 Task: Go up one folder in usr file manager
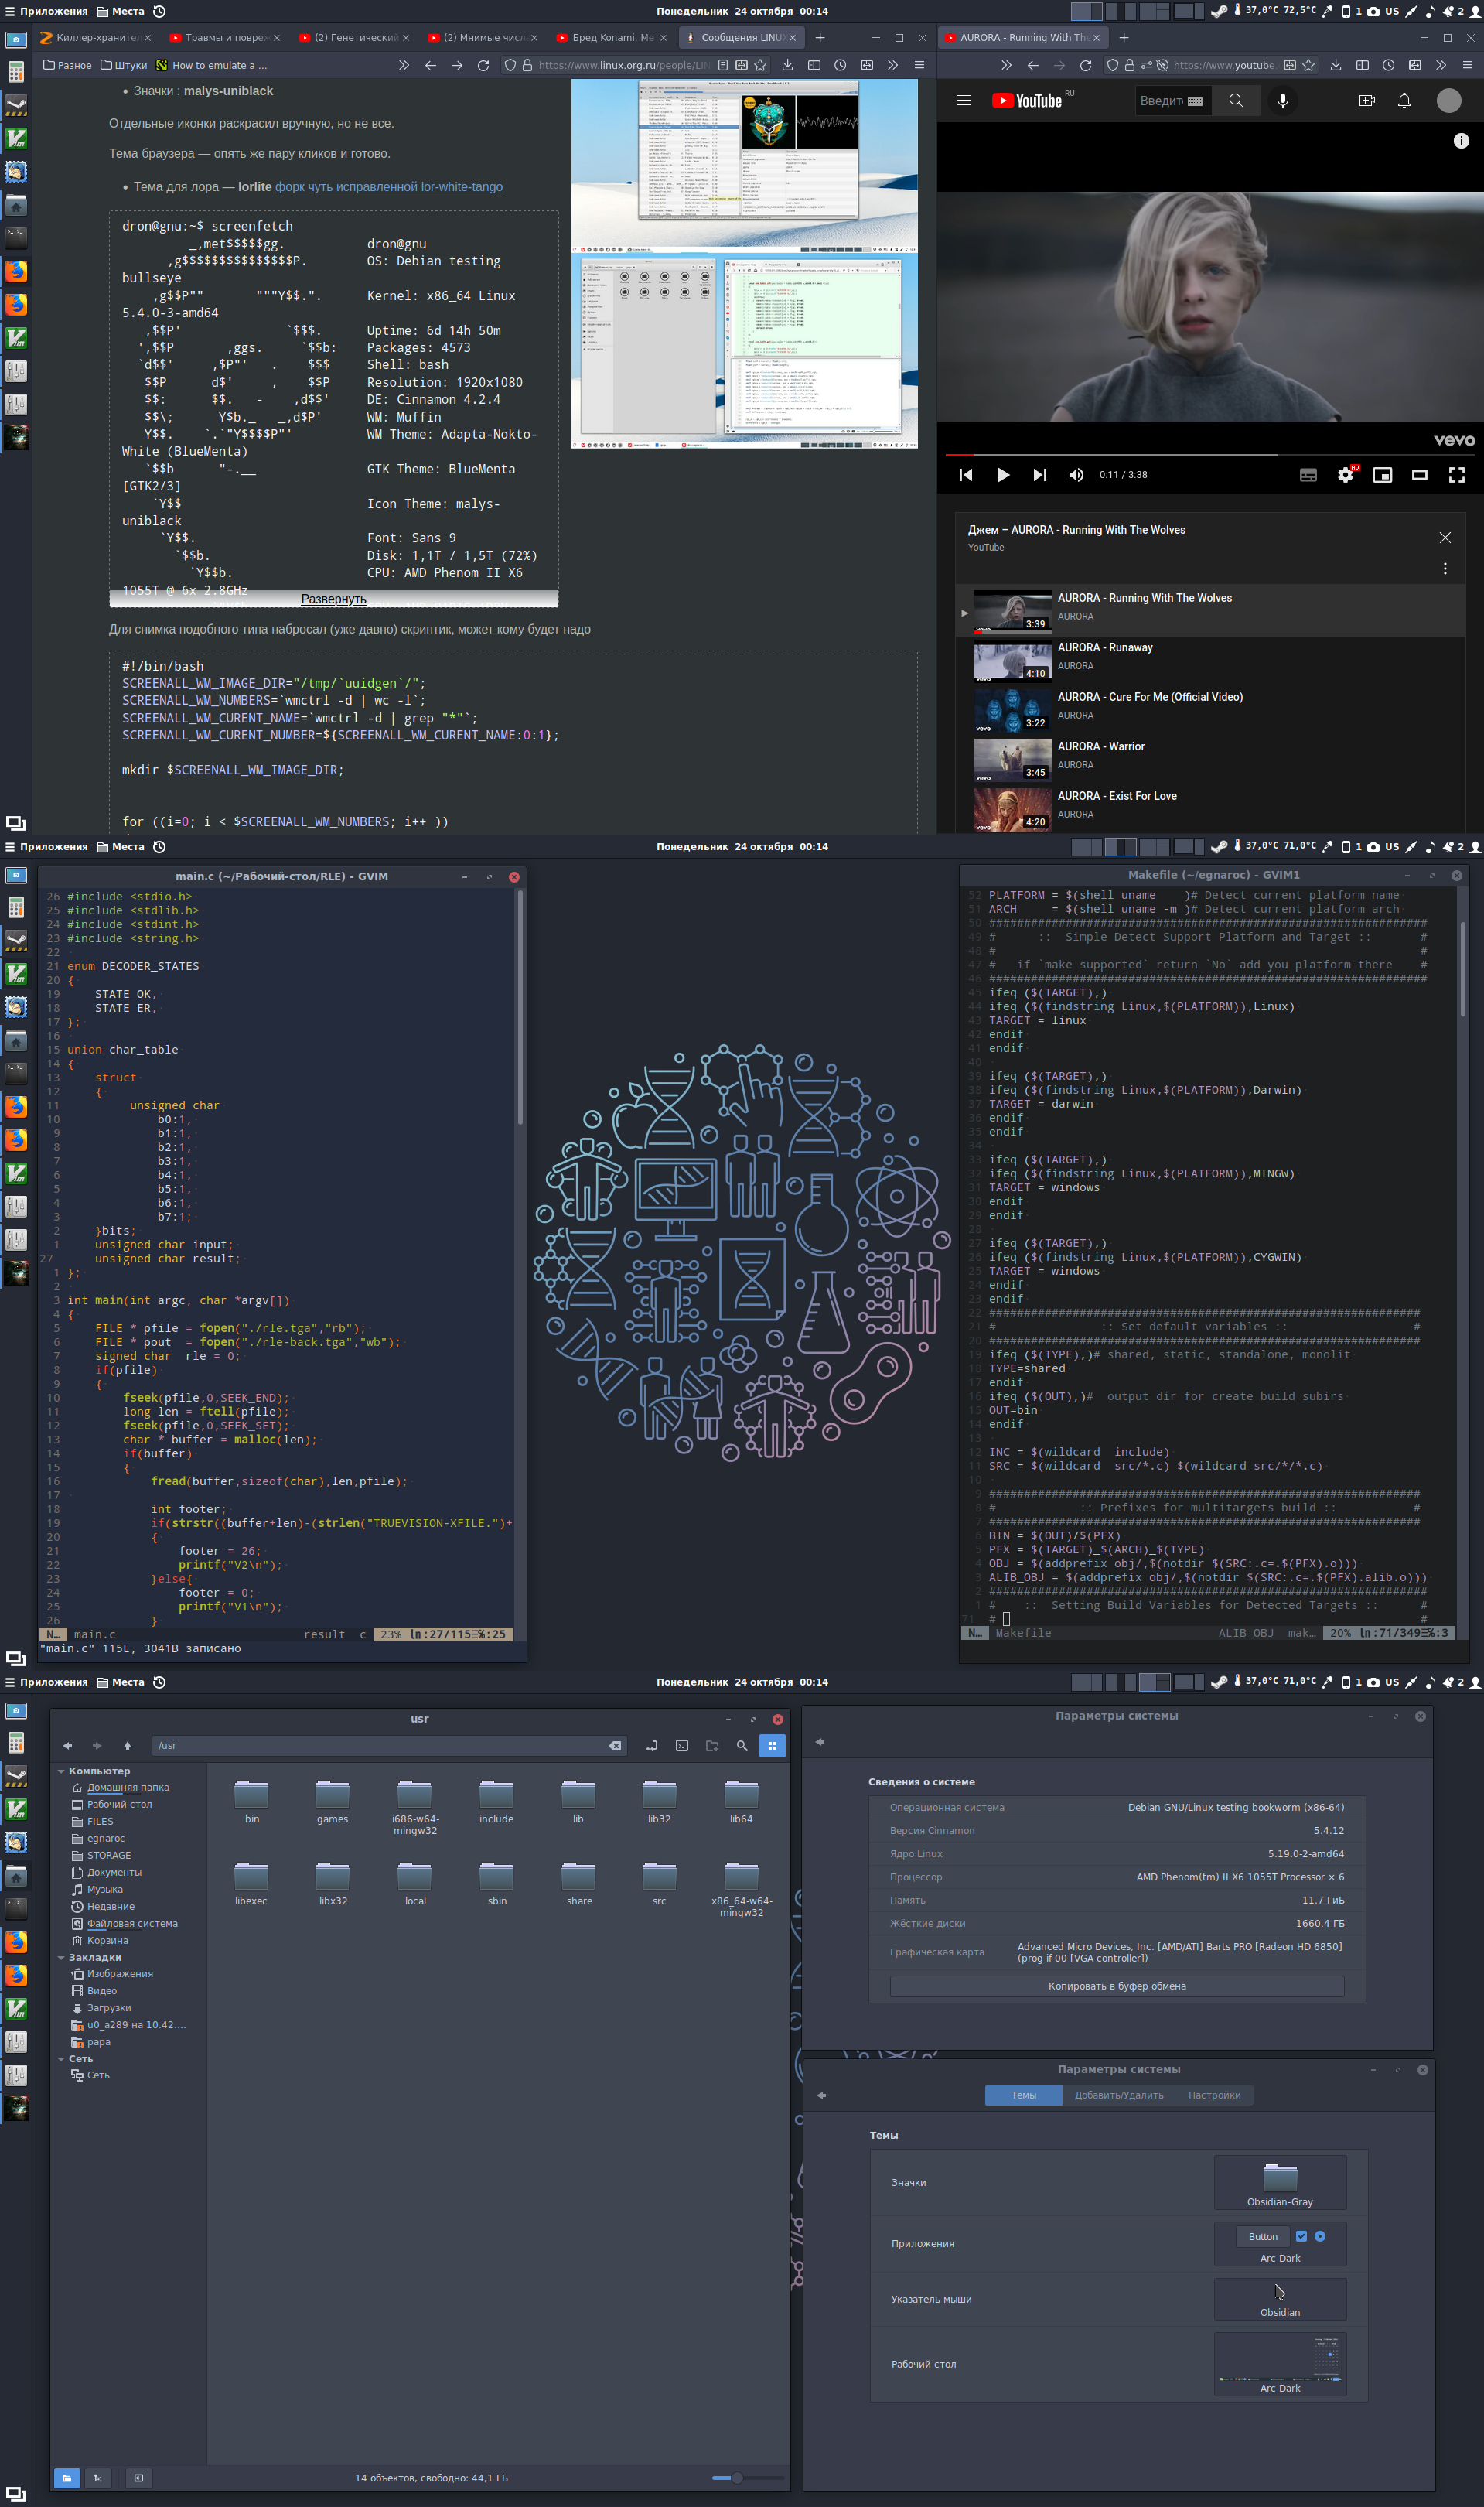[x=127, y=1745]
